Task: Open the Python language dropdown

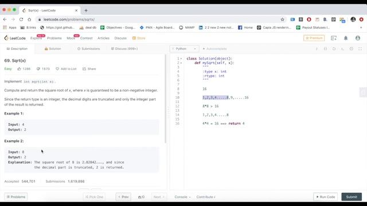Action: pos(184,49)
